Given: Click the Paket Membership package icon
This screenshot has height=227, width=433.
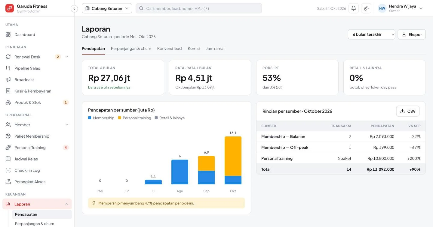Looking at the screenshot, I should (x=8, y=136).
